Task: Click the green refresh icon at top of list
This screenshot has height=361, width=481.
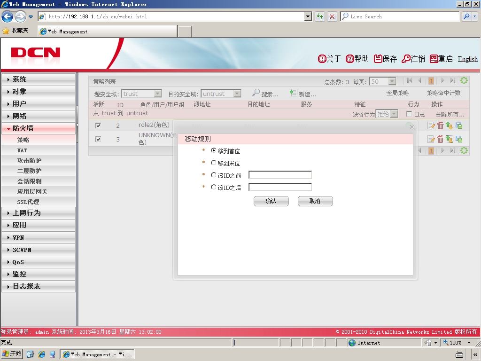Action: pos(464,81)
